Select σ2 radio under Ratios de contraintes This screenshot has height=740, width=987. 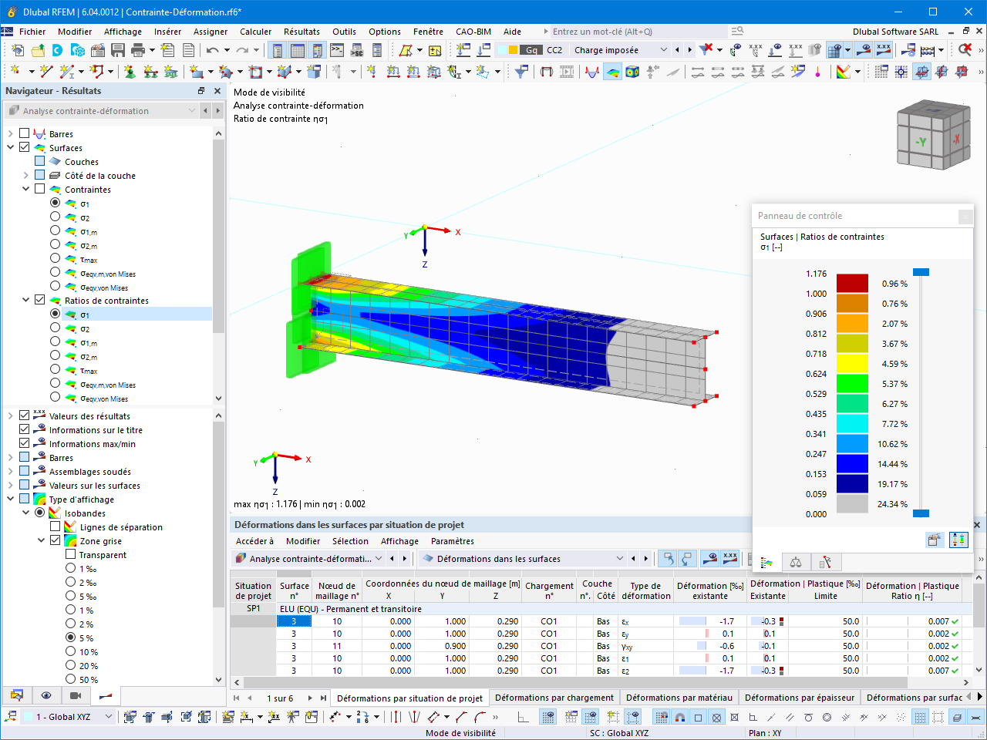coord(55,328)
